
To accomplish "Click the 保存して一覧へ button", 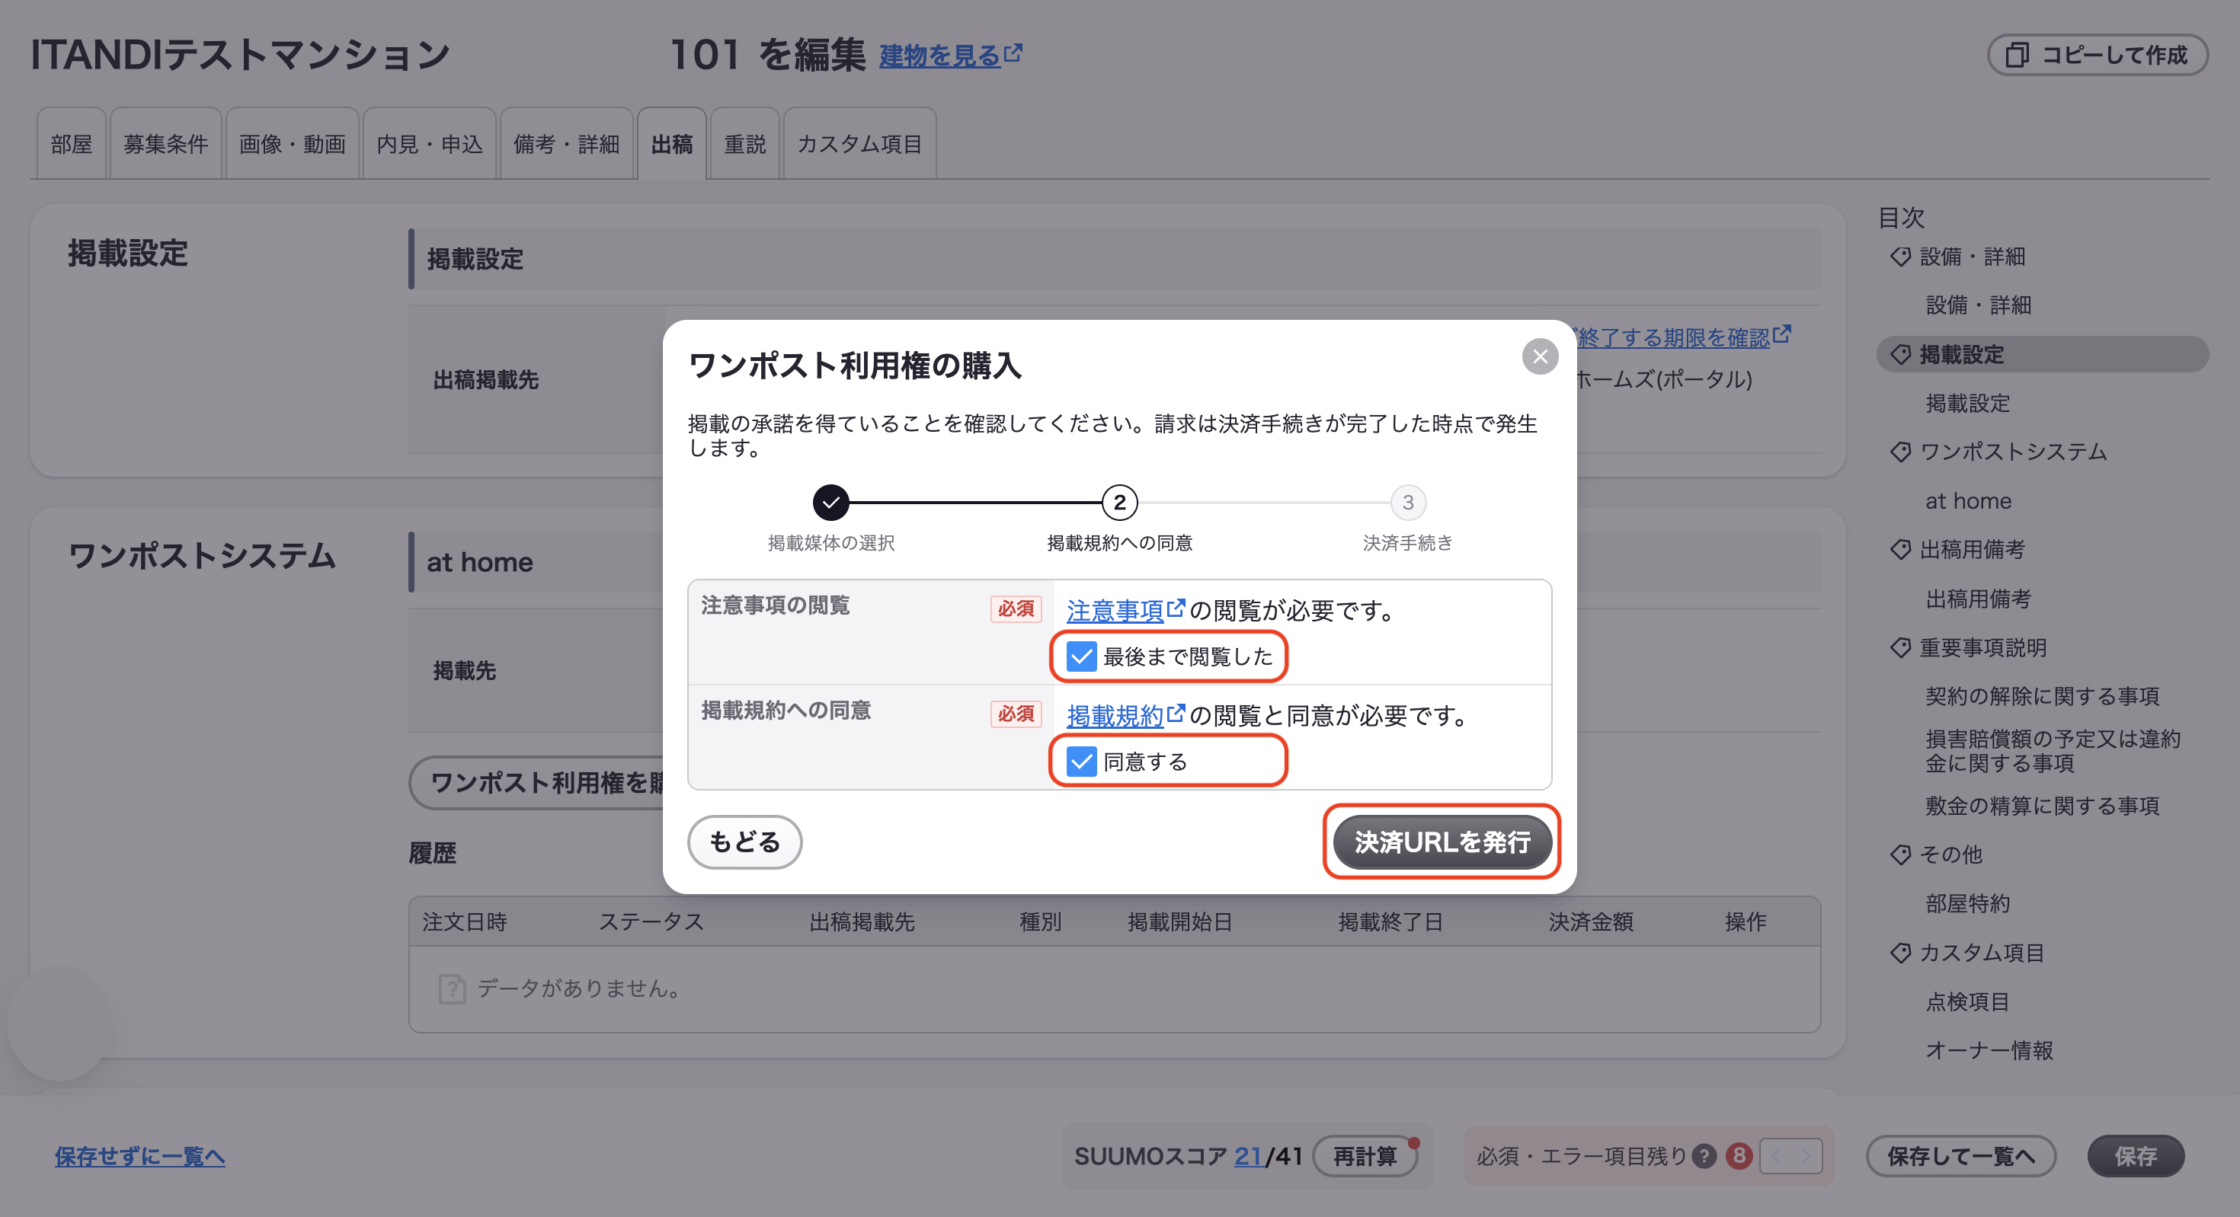I will (1961, 1156).
